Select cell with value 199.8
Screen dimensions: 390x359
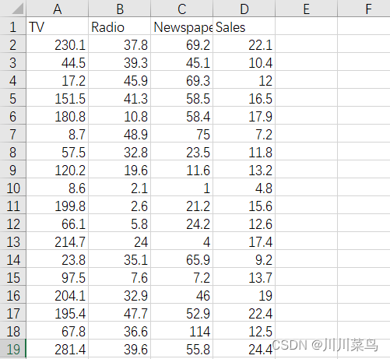(58, 206)
